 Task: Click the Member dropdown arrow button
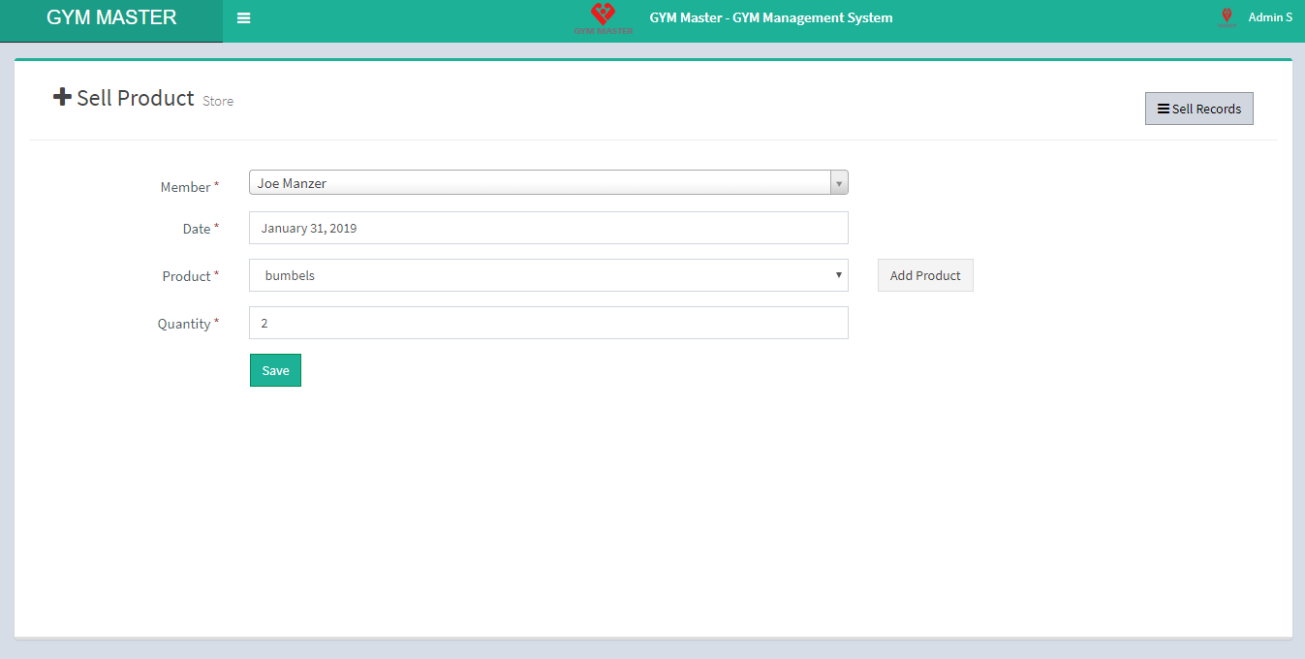[x=839, y=183]
